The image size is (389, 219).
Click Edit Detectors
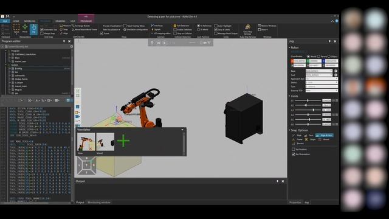pos(181,26)
